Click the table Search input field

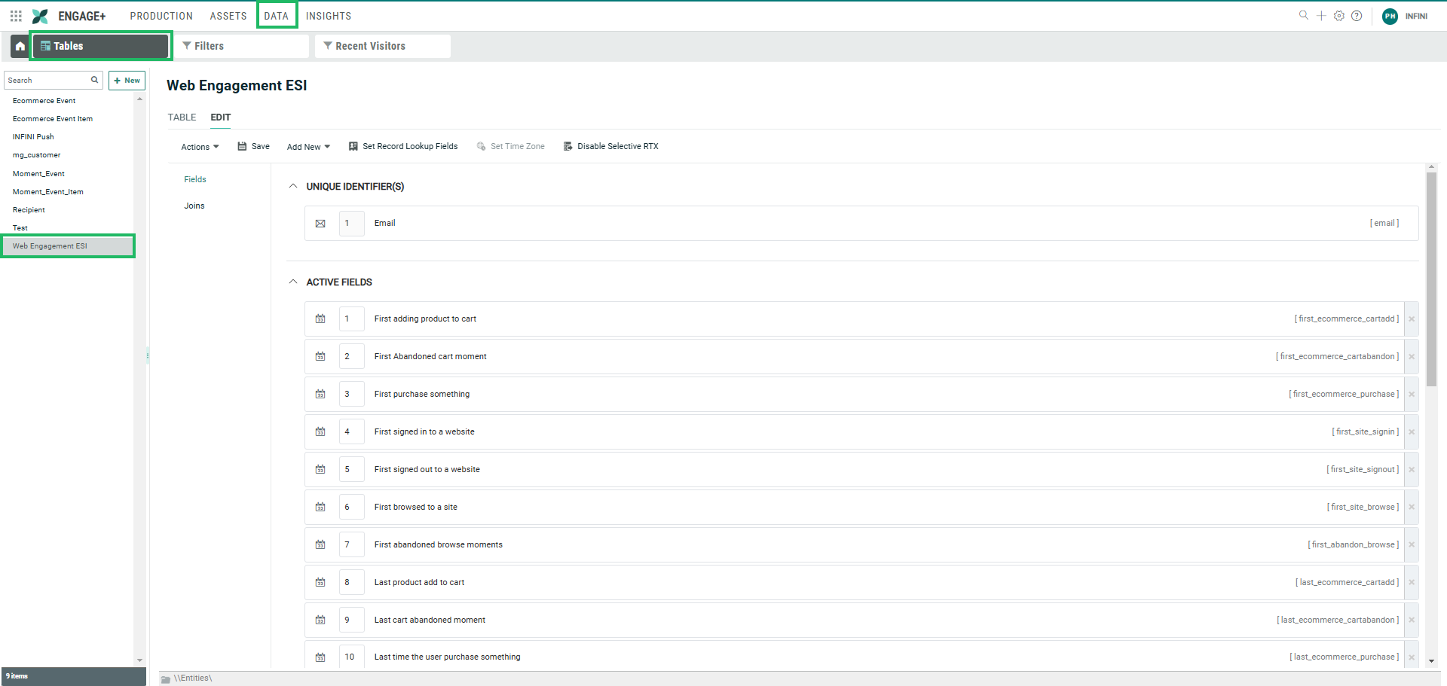[x=47, y=81]
